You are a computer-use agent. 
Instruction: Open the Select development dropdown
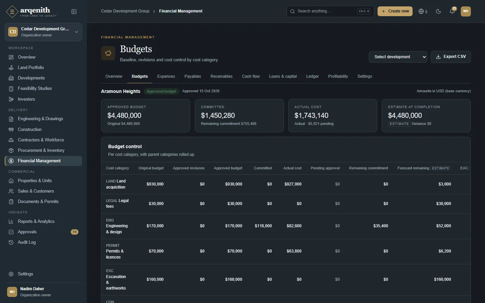pos(398,57)
